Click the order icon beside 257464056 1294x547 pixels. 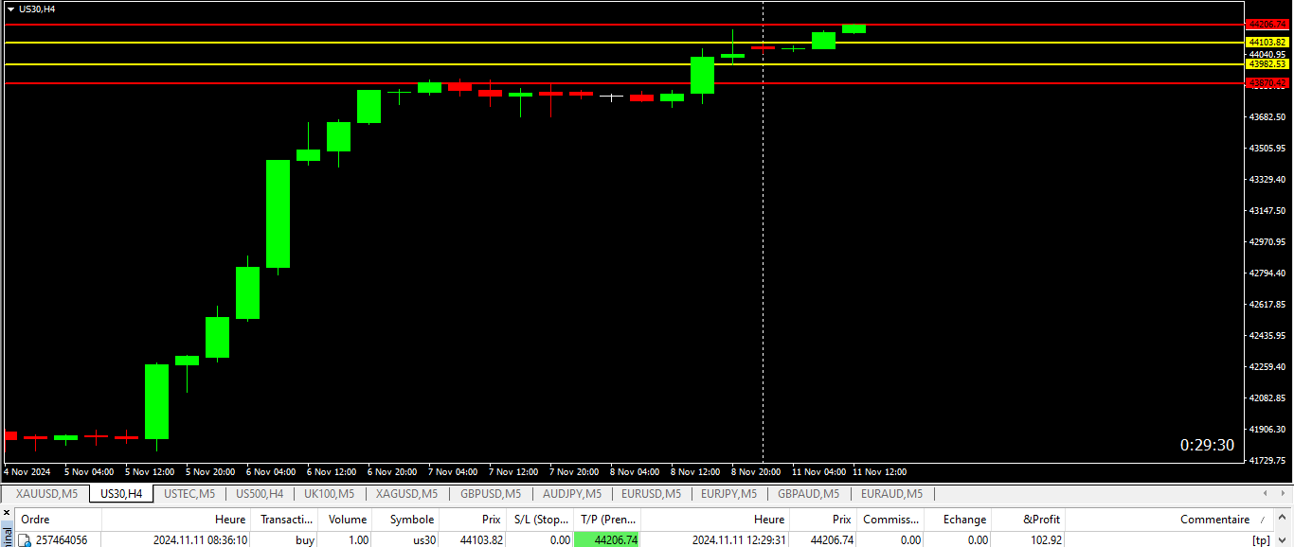click(x=26, y=539)
